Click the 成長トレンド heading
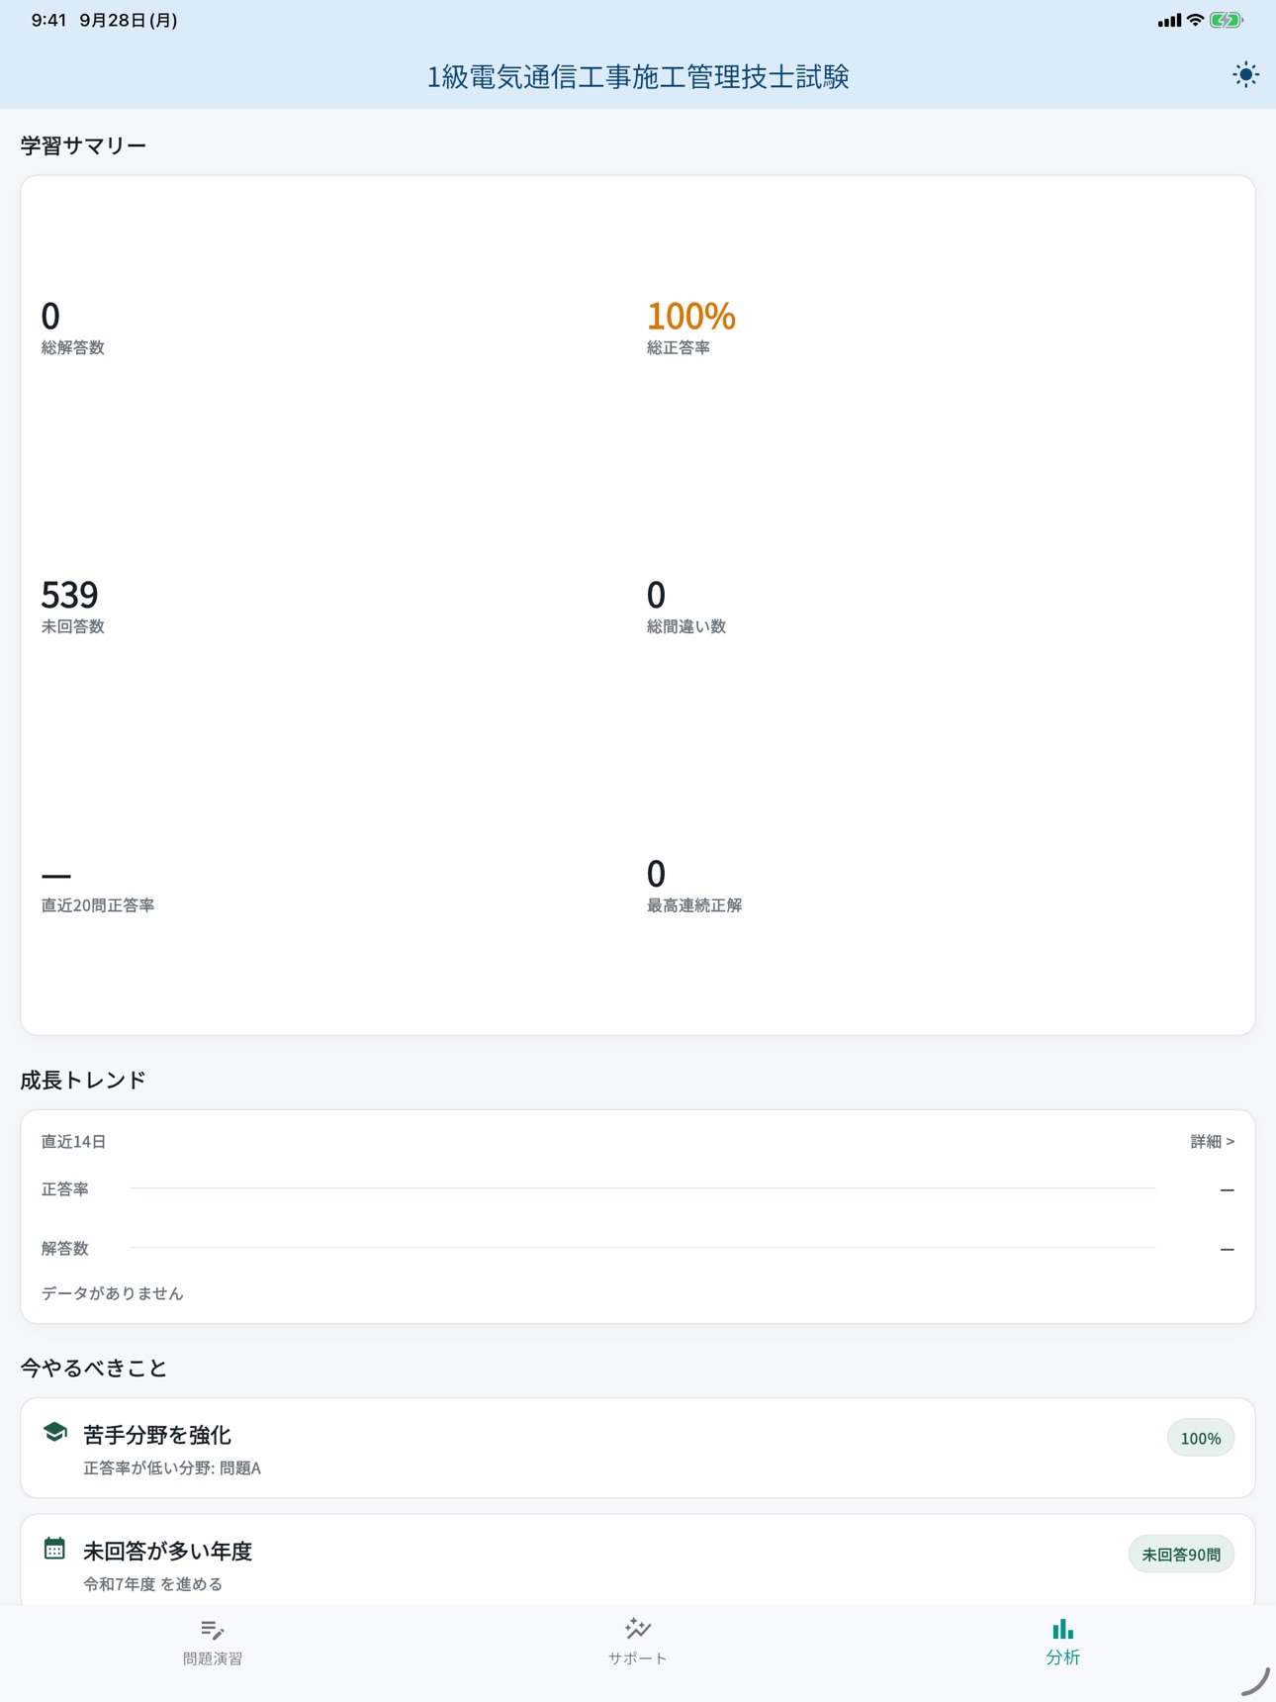The height and width of the screenshot is (1702, 1276). [83, 1081]
